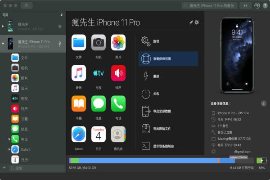
Task: Click the storage usage bar
Action: [x=161, y=160]
